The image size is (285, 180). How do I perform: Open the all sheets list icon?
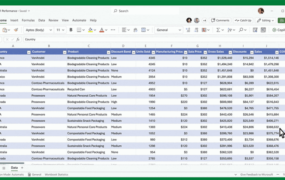[x=4, y=168]
